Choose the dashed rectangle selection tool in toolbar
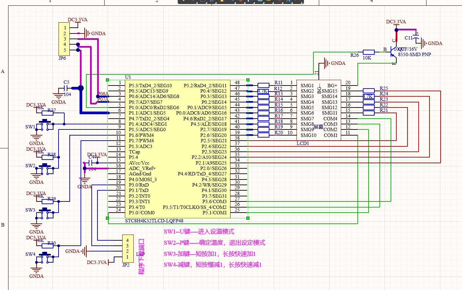462x290 pixels. 203,1
